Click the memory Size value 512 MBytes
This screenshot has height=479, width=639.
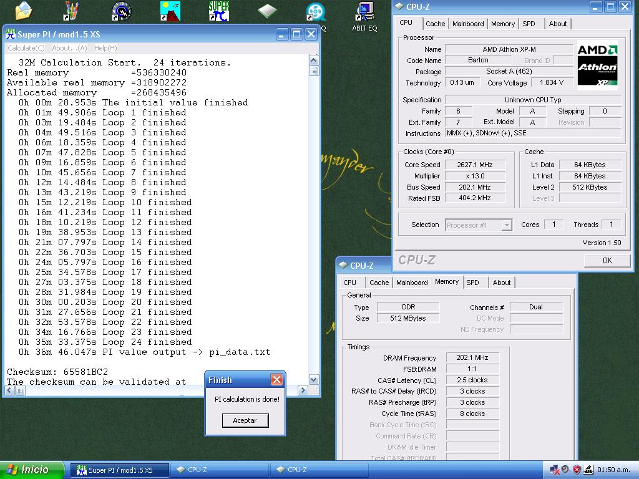point(408,318)
